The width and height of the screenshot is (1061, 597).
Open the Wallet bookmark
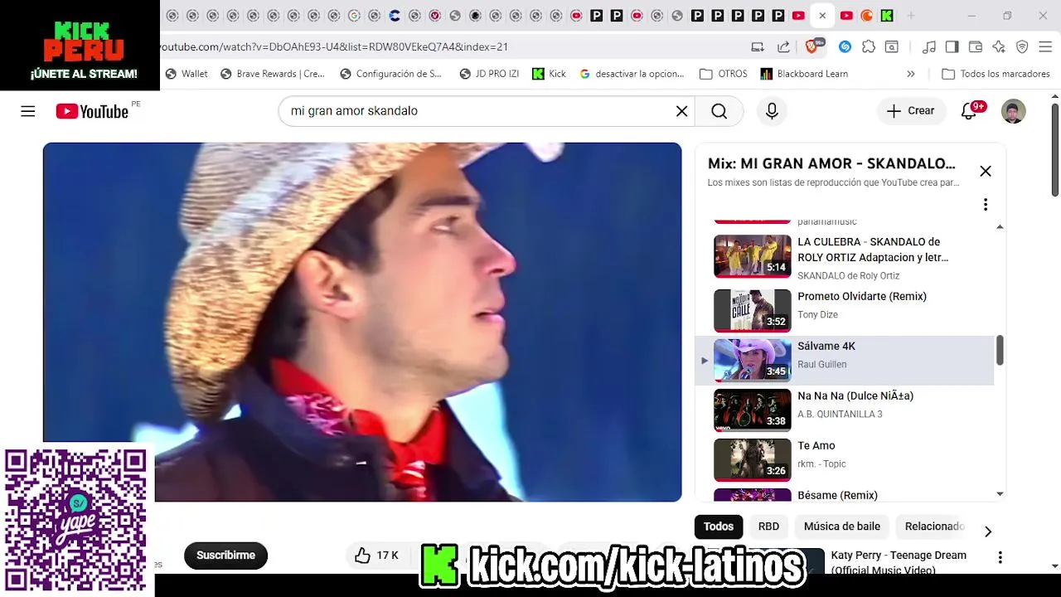[187, 74]
